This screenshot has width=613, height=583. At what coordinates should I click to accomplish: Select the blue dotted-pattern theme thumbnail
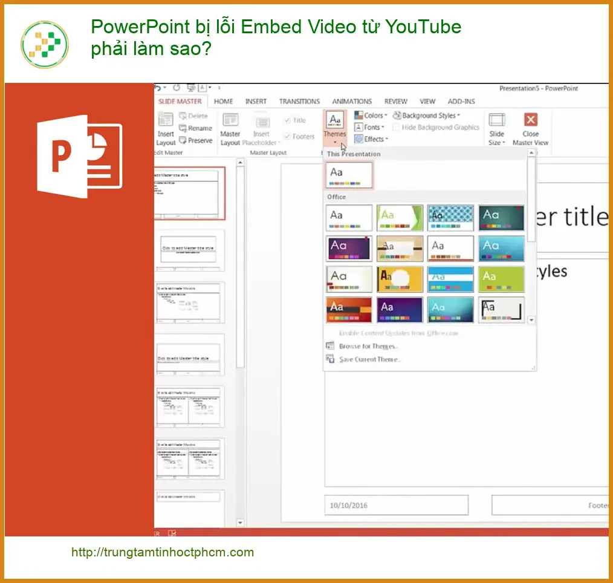click(450, 217)
